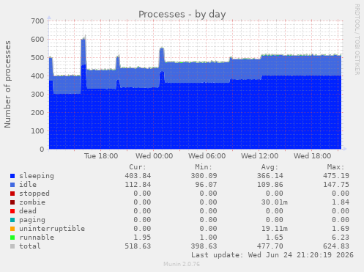The width and height of the screenshot is (364, 272).
Task: Click the zombie legend color swatch
Action: pos(12,202)
